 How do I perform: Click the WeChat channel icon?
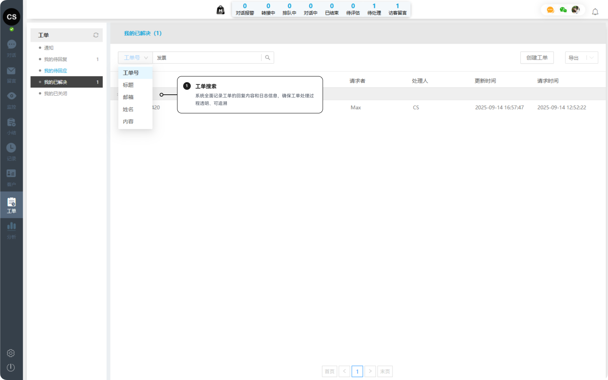point(563,10)
